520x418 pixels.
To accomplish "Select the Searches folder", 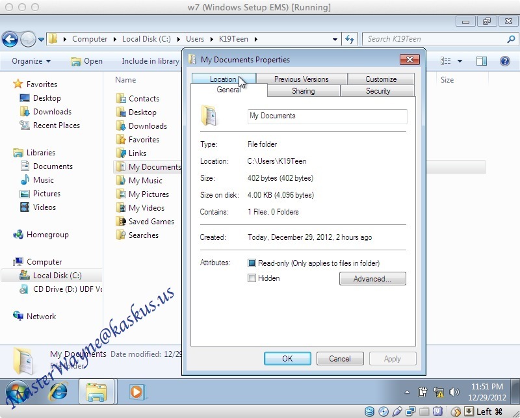I will (137, 235).
